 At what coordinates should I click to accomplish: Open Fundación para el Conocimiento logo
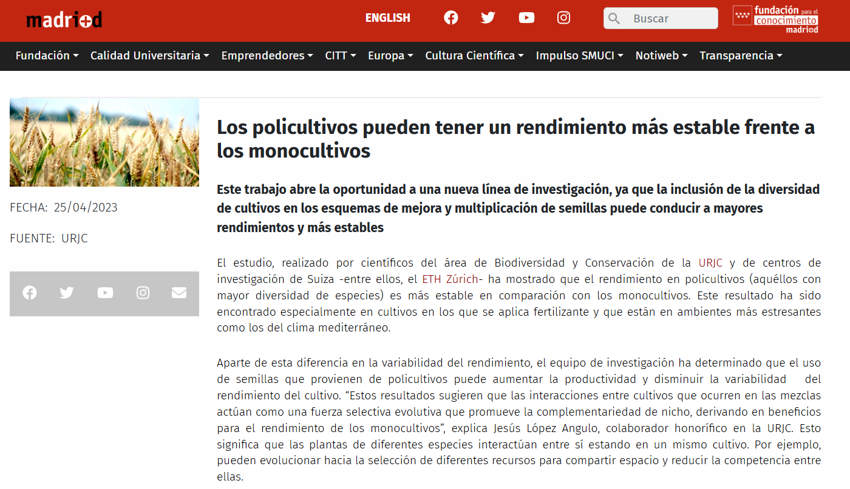click(775, 19)
